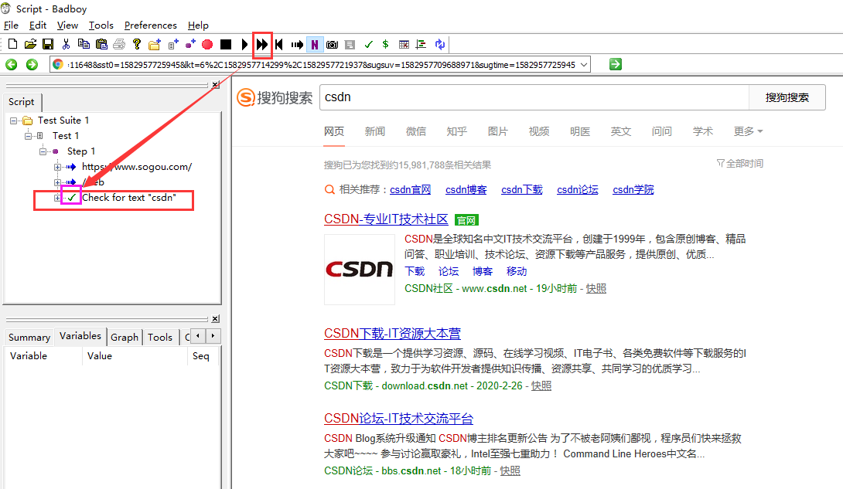843x489 pixels.
Task: Switch to the Tools tab
Action: click(159, 337)
